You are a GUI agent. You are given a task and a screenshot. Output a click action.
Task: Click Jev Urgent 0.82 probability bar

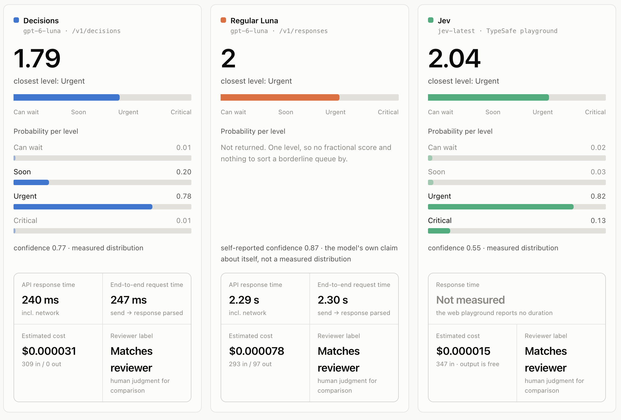(517, 207)
